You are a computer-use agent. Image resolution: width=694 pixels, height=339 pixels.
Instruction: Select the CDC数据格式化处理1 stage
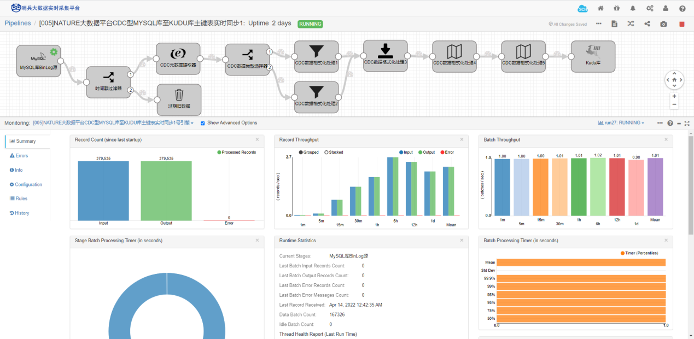coord(316,57)
